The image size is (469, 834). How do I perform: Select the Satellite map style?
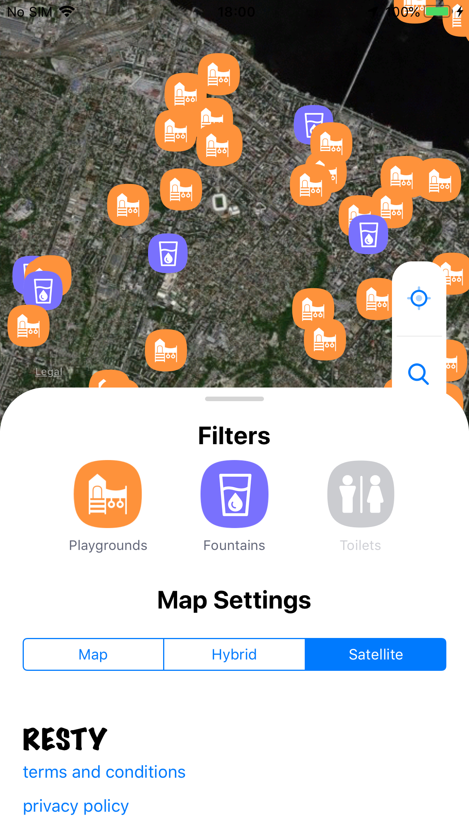[x=376, y=655]
